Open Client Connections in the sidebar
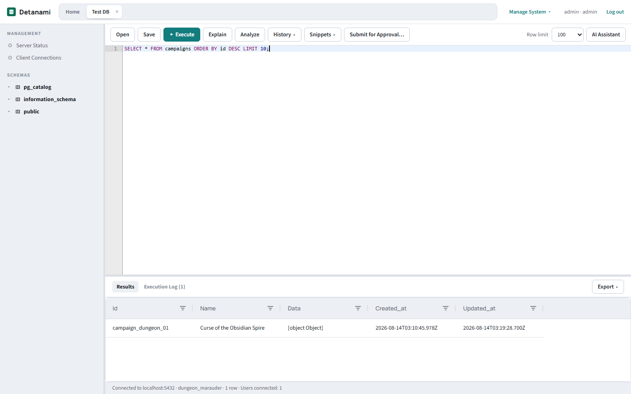 tap(39, 58)
